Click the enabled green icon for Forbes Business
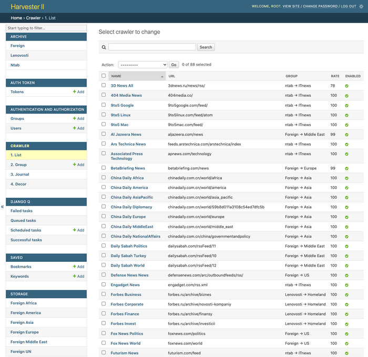The image size is (368, 357). pyautogui.click(x=346, y=295)
